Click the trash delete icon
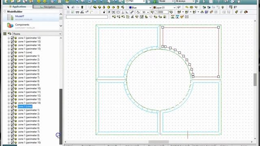 82,7
